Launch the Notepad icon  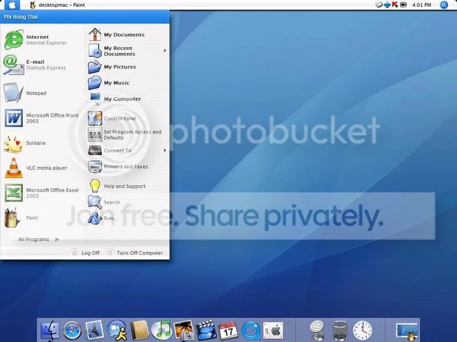pyautogui.click(x=13, y=93)
